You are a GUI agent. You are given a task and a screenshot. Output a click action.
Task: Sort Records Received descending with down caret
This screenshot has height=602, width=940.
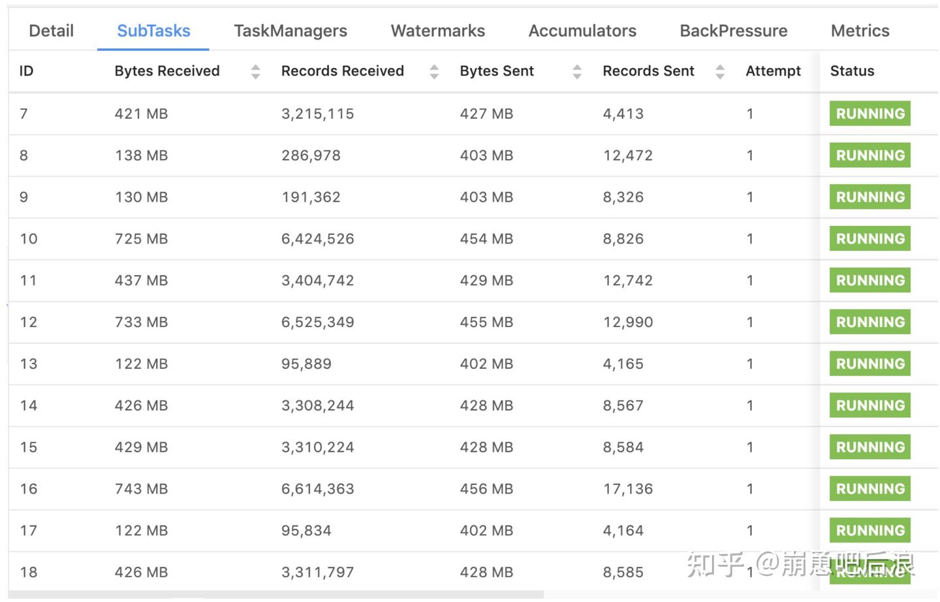pyautogui.click(x=434, y=75)
